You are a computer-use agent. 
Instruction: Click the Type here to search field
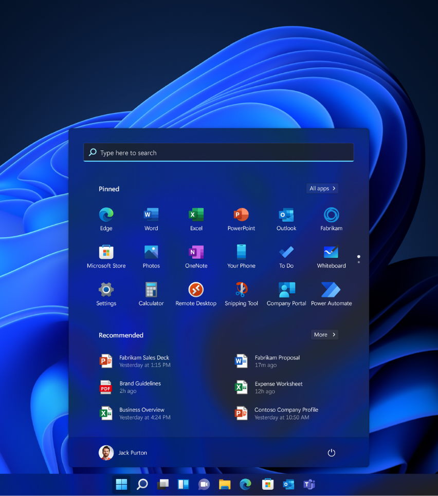(x=218, y=152)
